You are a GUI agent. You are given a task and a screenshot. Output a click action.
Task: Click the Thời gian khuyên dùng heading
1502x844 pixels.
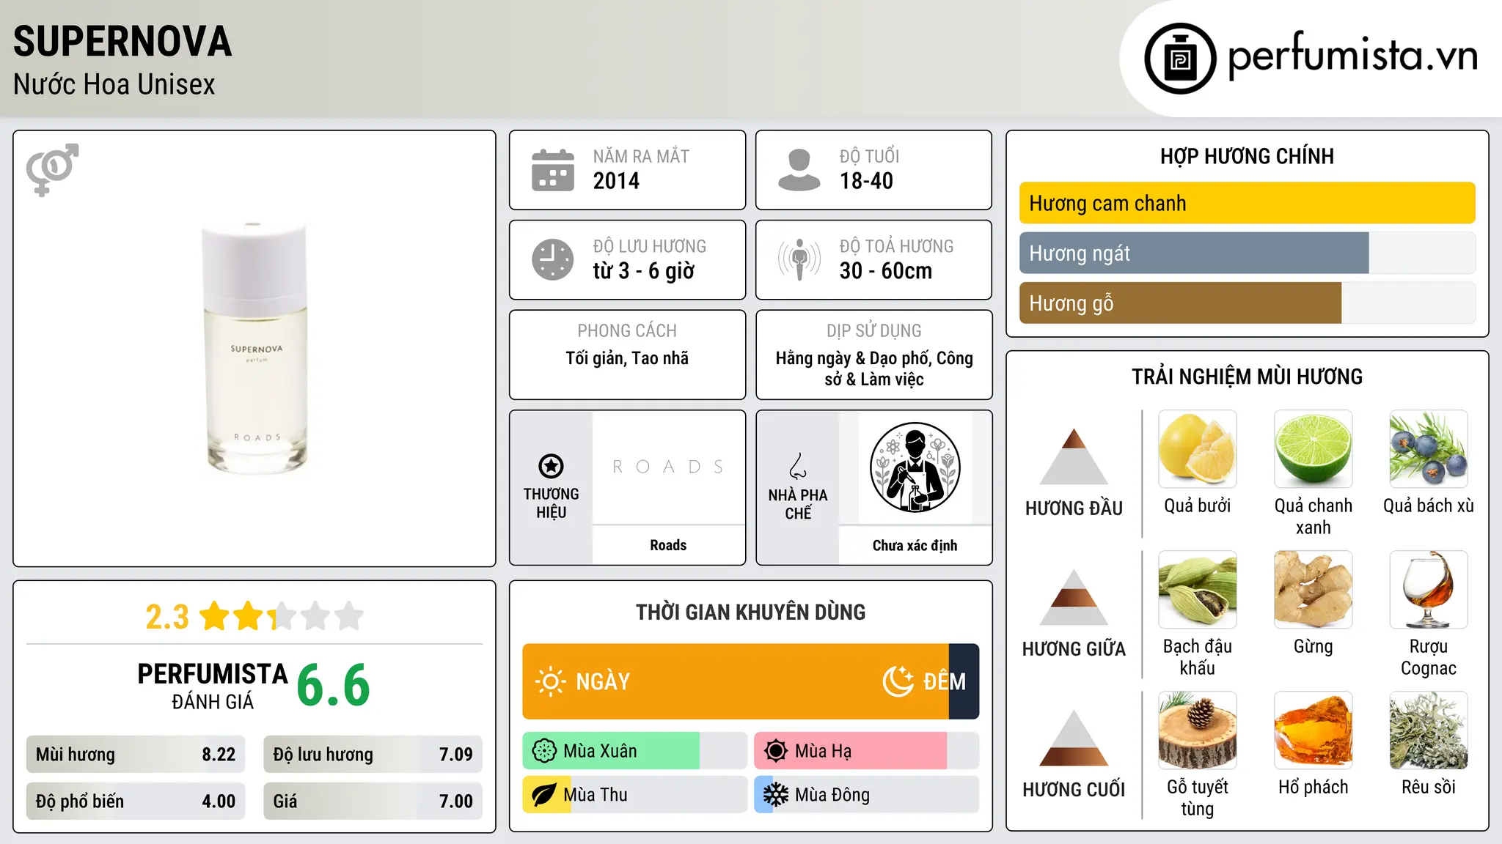click(x=750, y=612)
